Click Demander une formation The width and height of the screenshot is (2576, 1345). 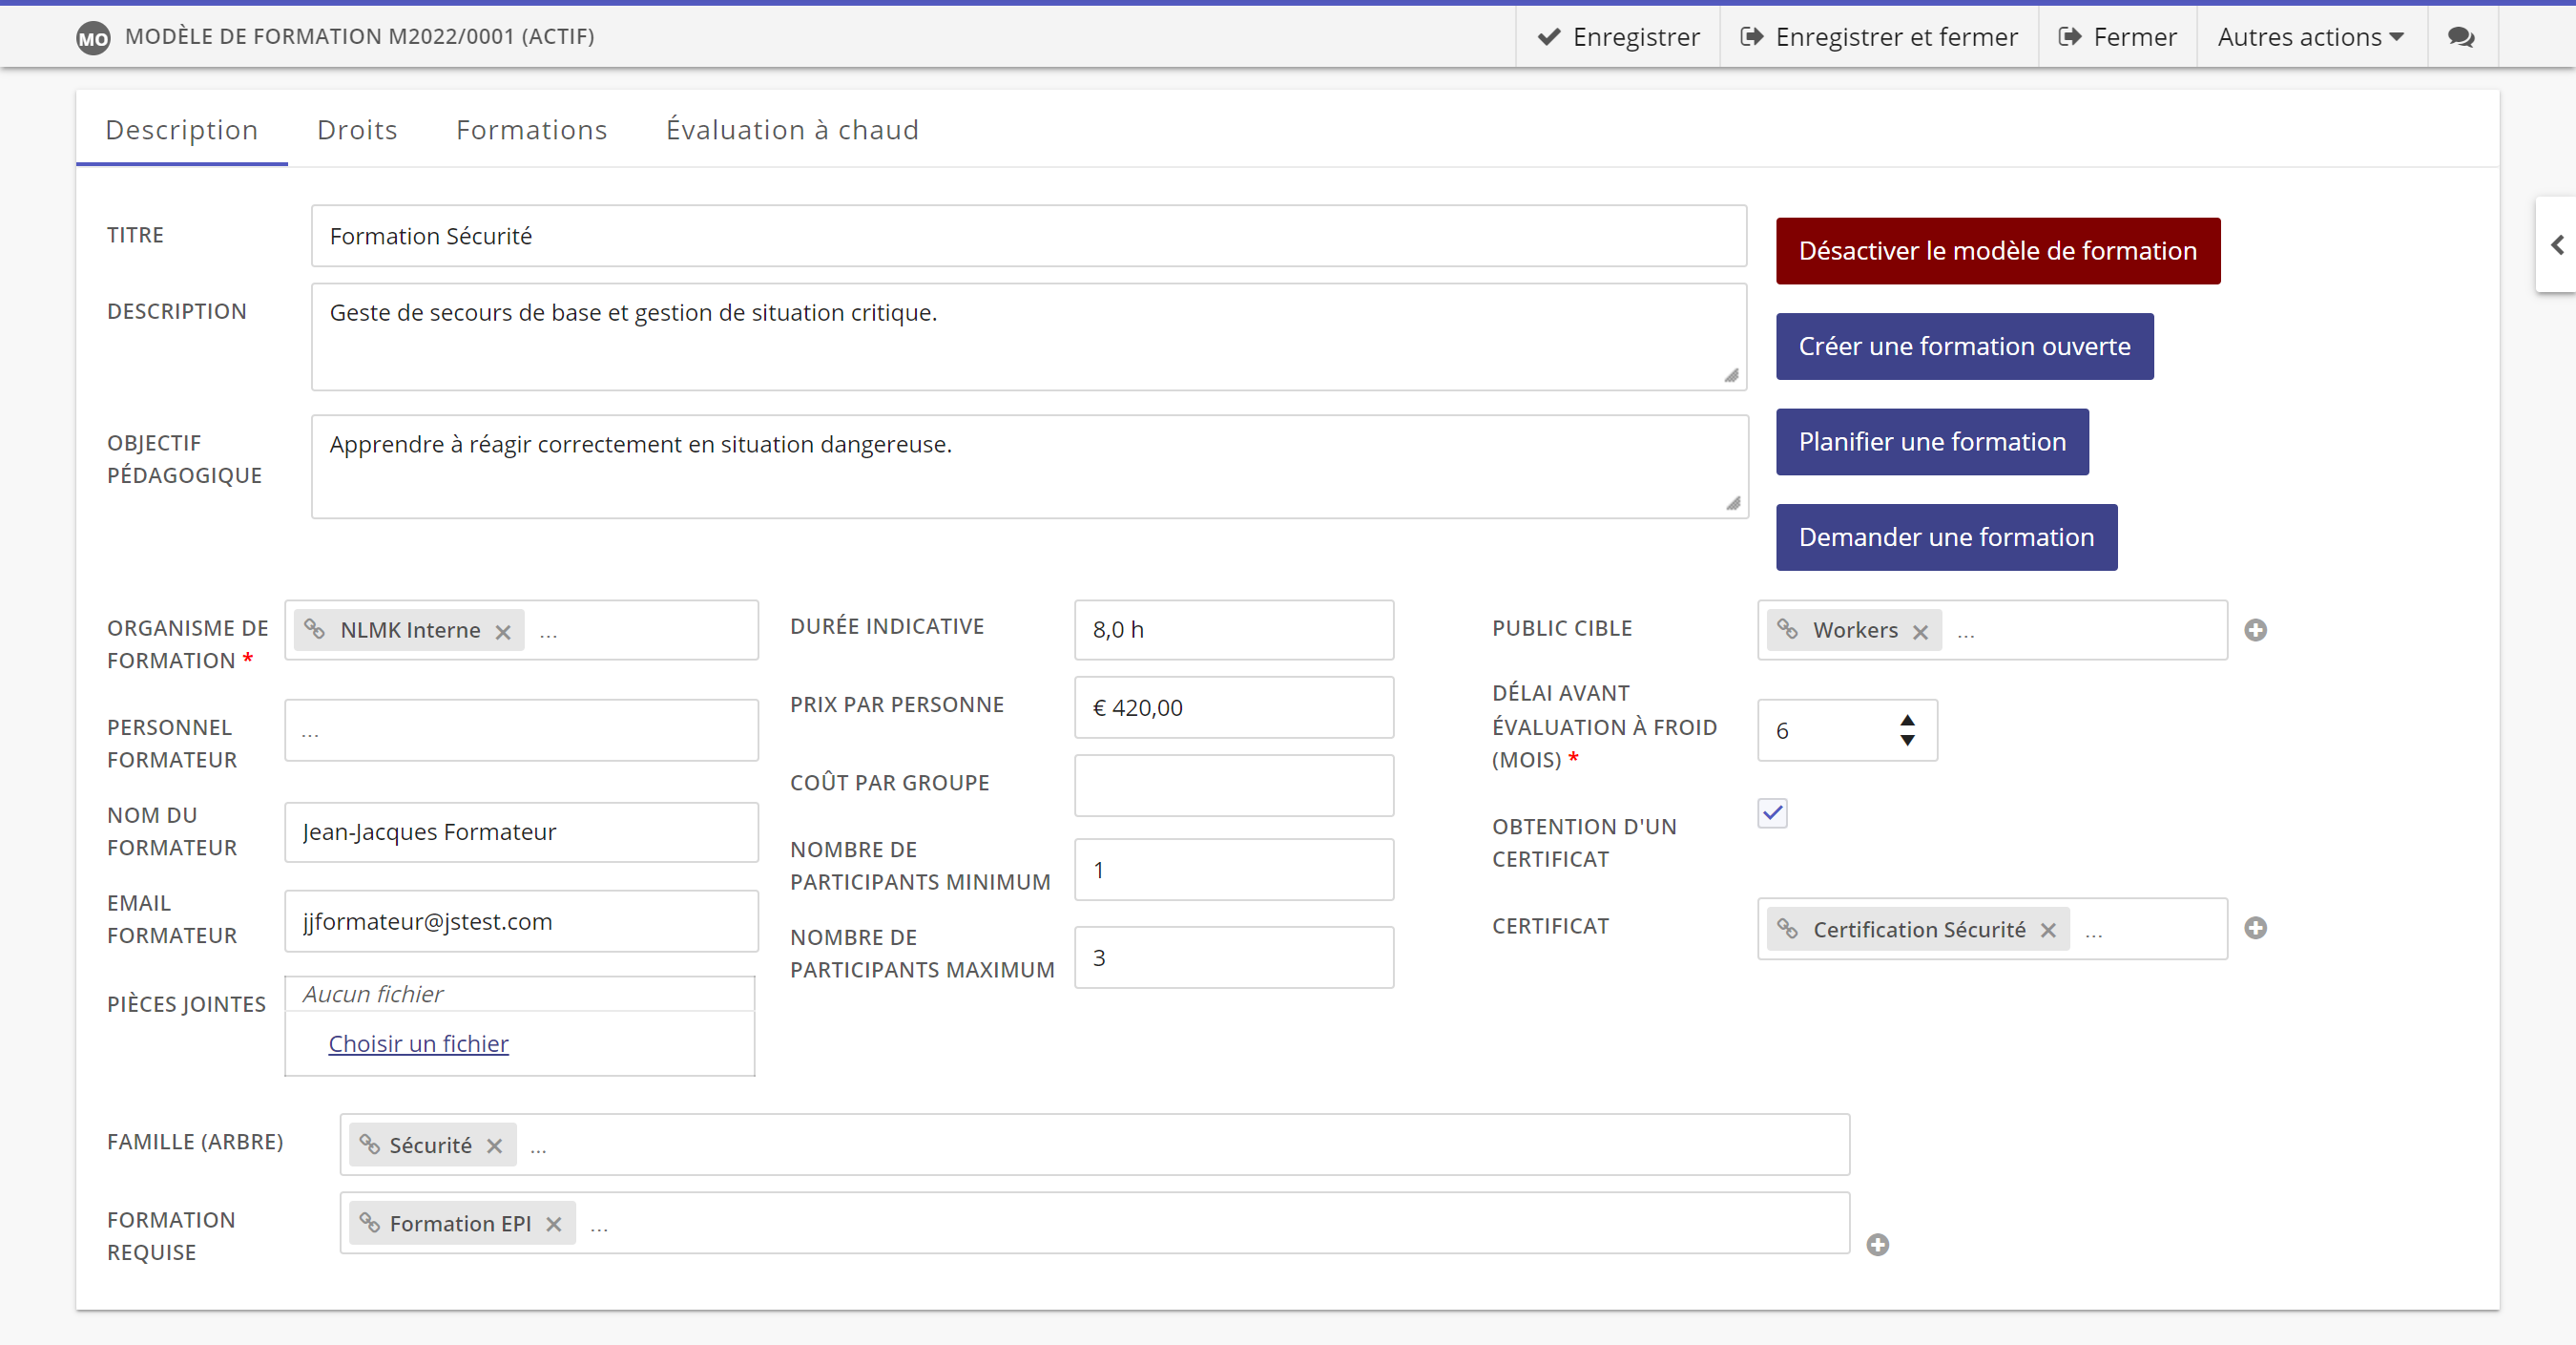1946,537
